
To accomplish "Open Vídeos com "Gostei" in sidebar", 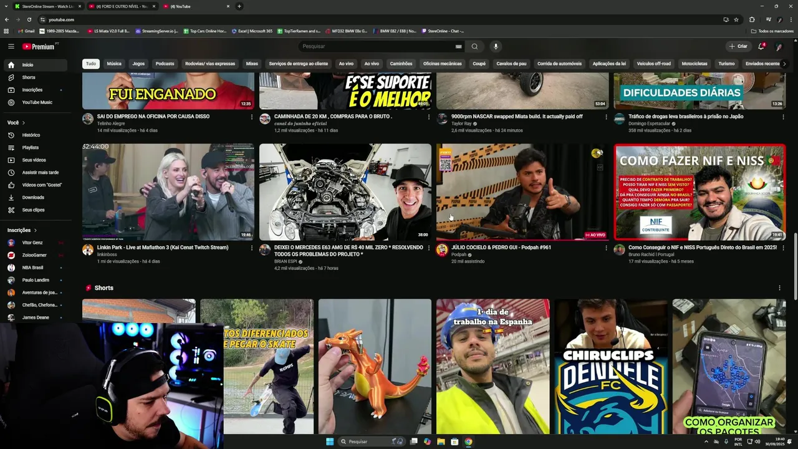I will coord(36,185).
